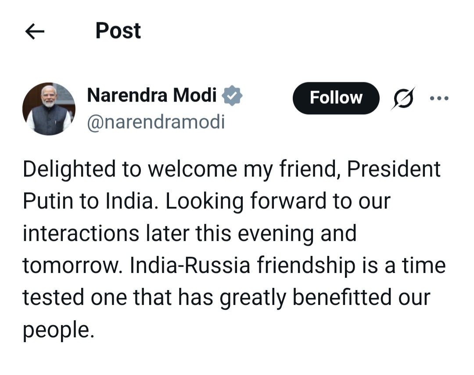Viewport: 474px width, 375px height.
Task: Click the final word 'people.'
Action: pos(58,330)
